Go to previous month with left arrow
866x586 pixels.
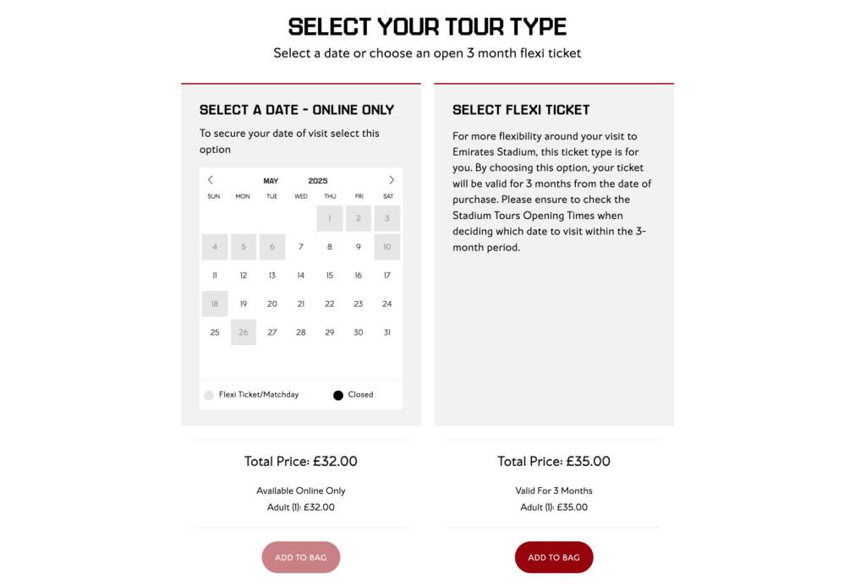point(211,180)
